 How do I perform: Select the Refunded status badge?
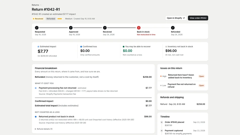51,19
